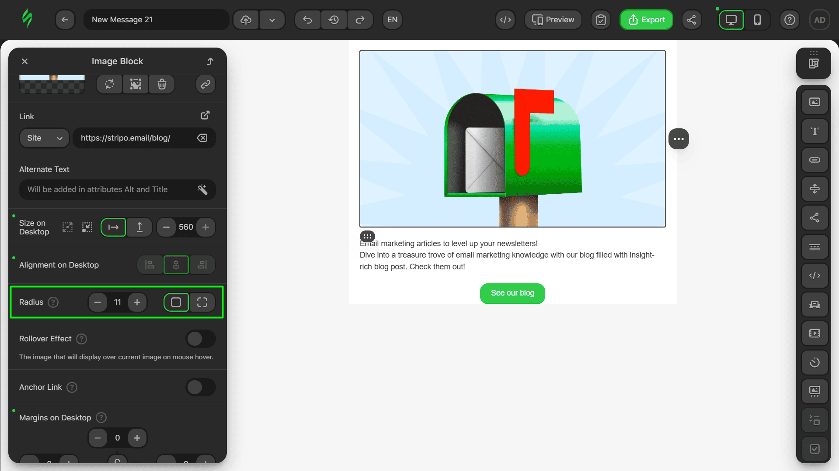Click the Preview button
This screenshot has width=839, height=471.
[x=553, y=20]
